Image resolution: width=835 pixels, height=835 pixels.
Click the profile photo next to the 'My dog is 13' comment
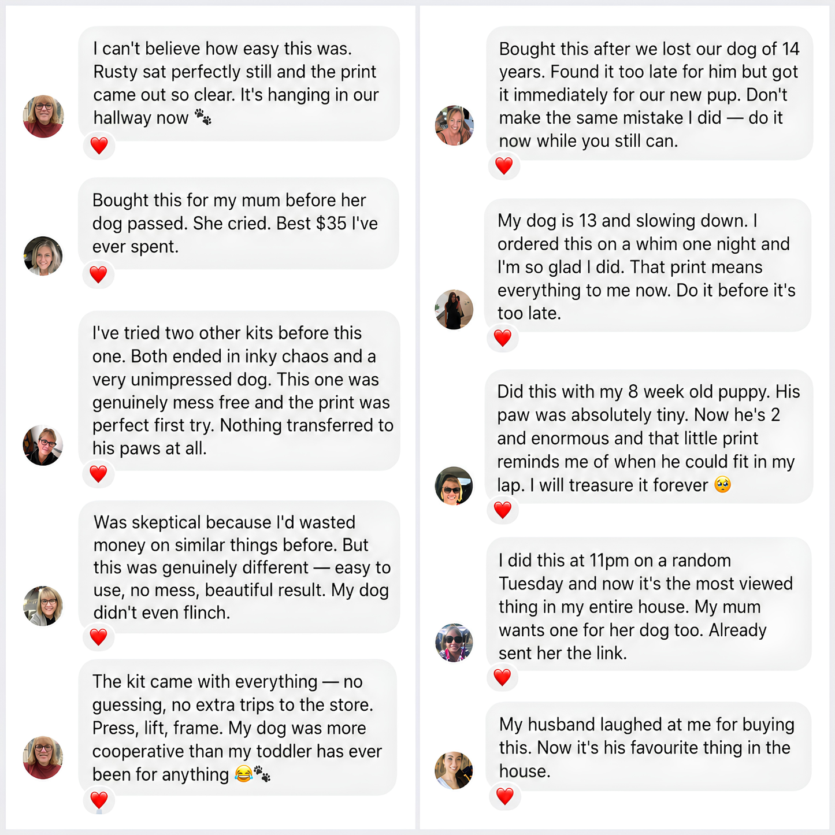[x=454, y=310]
